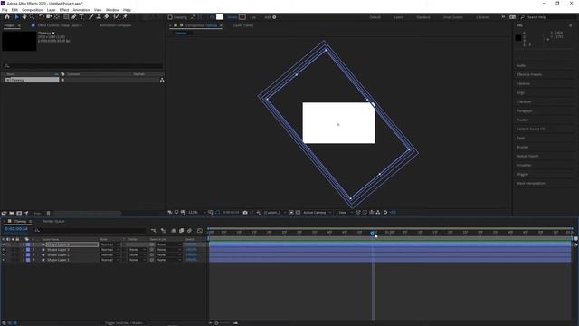This screenshot has width=579, height=326.
Task: Open the shape Stroke color swatch
Action: click(242, 17)
